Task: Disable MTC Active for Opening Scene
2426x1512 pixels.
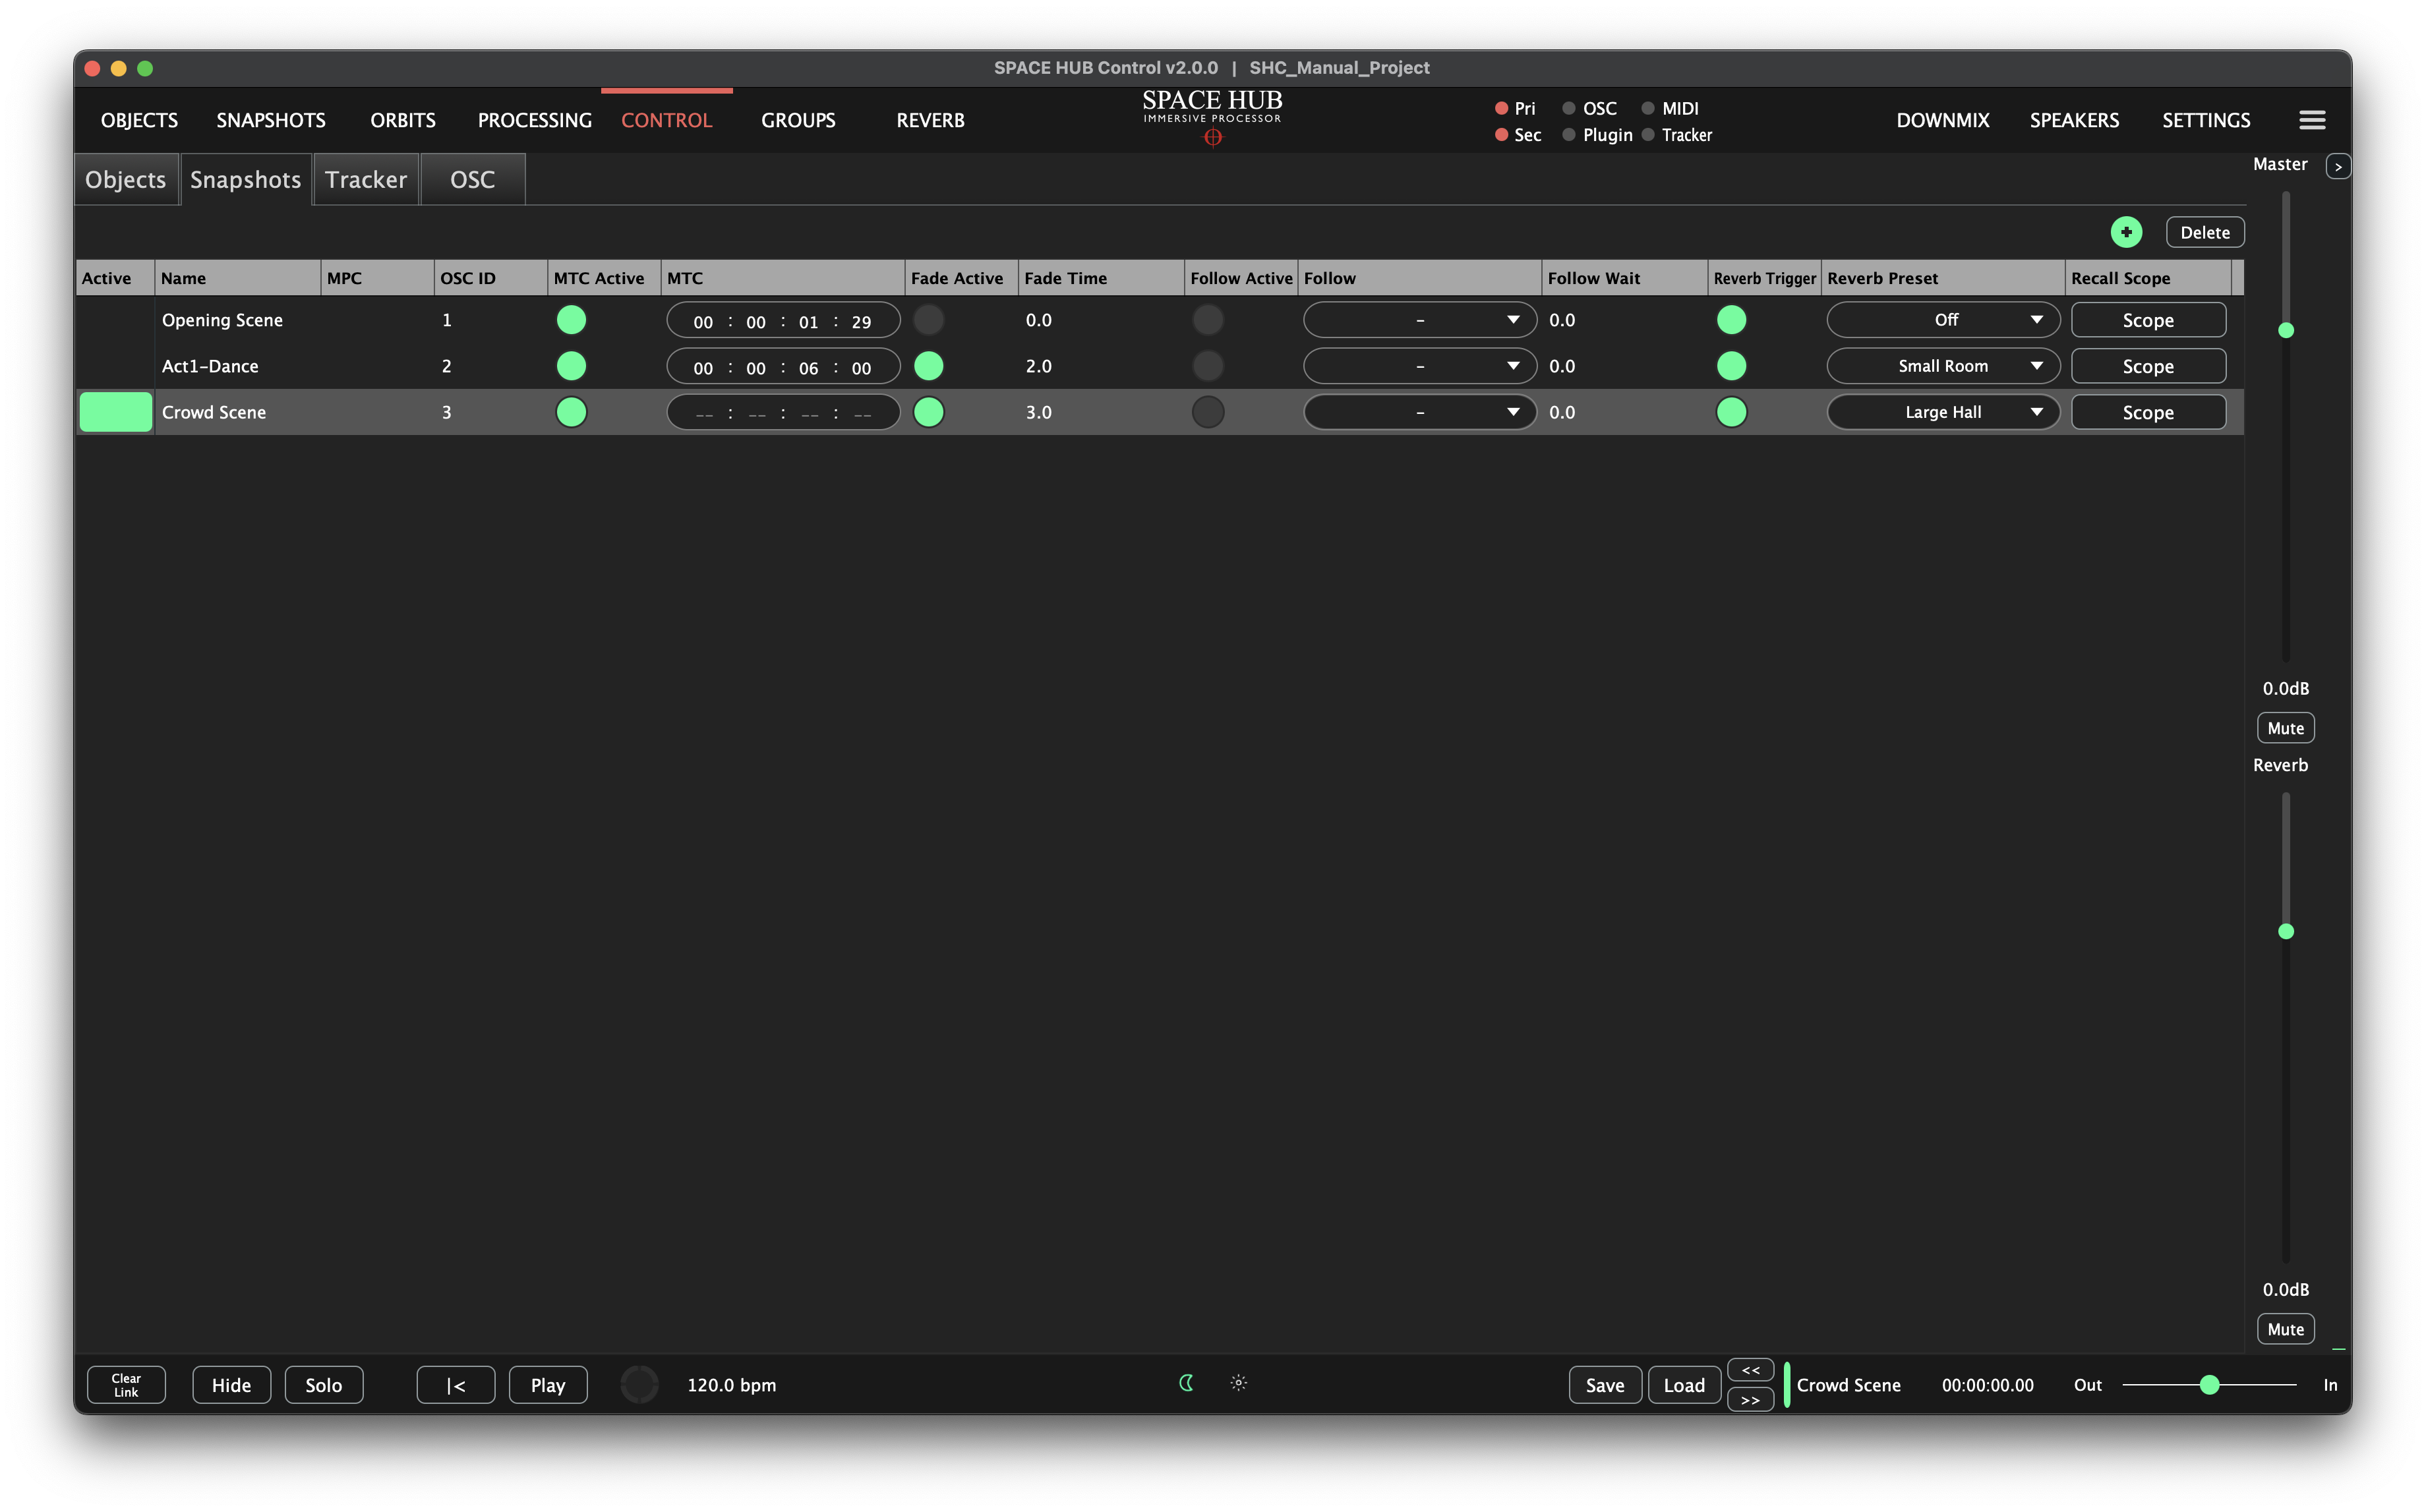Action: 571,320
